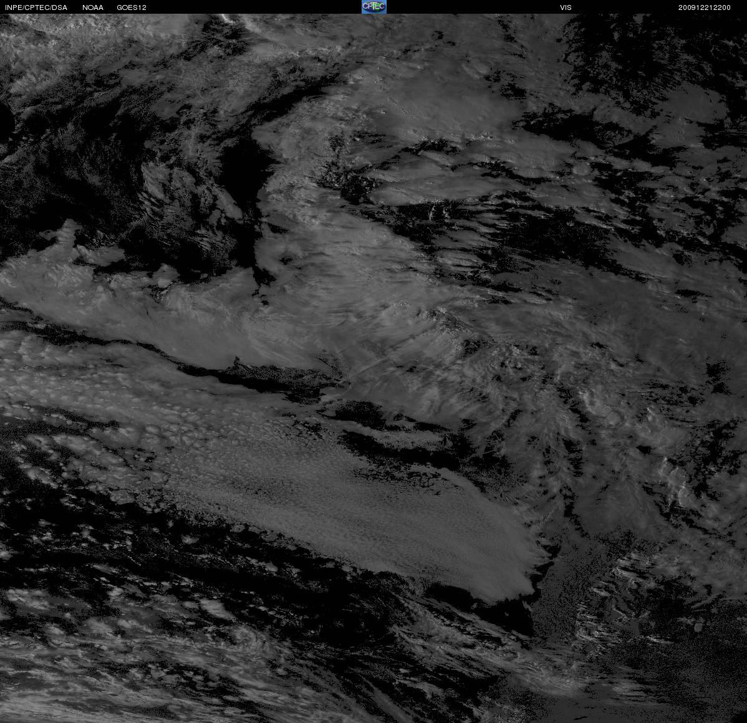Click the GOES12 satellite label
The height and width of the screenshot is (723, 747).
click(x=132, y=7)
